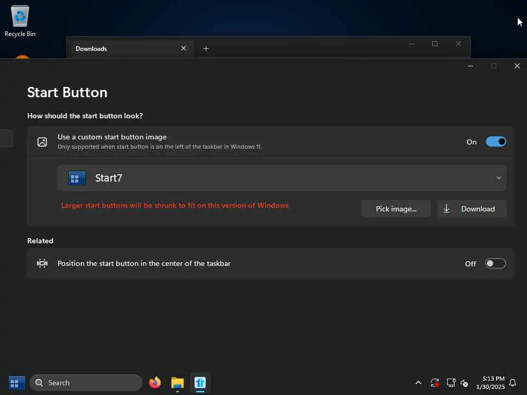Click the red 'Larger start buttons will be shrunk' notice

pyautogui.click(x=175, y=205)
